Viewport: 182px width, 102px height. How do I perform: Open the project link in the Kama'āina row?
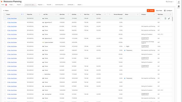pos(12,74)
